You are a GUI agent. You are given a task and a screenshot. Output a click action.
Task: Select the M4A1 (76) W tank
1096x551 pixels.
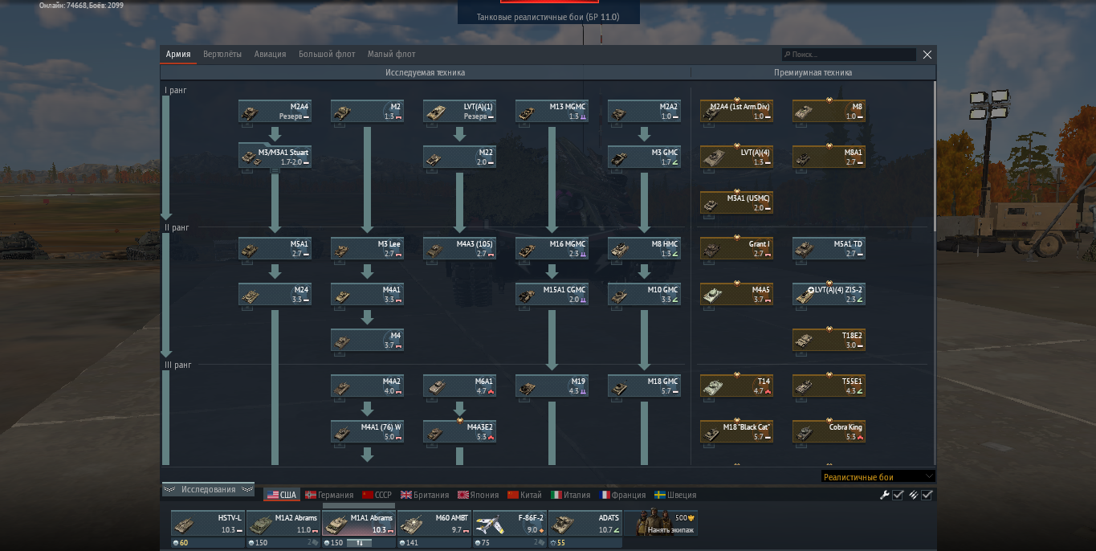[367, 431]
